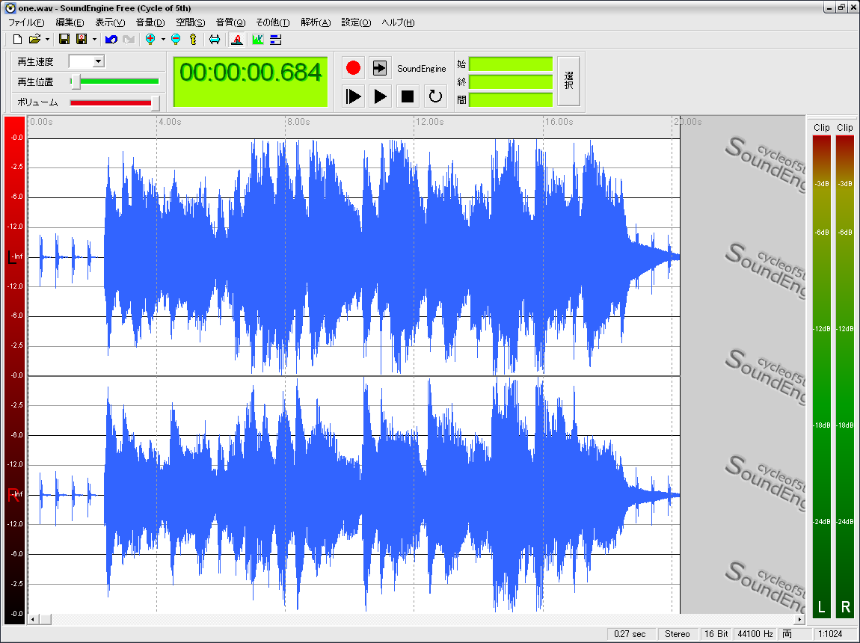The width and height of the screenshot is (860, 643).
Task: Click the blue undo arrow icon
Action: [x=111, y=39]
